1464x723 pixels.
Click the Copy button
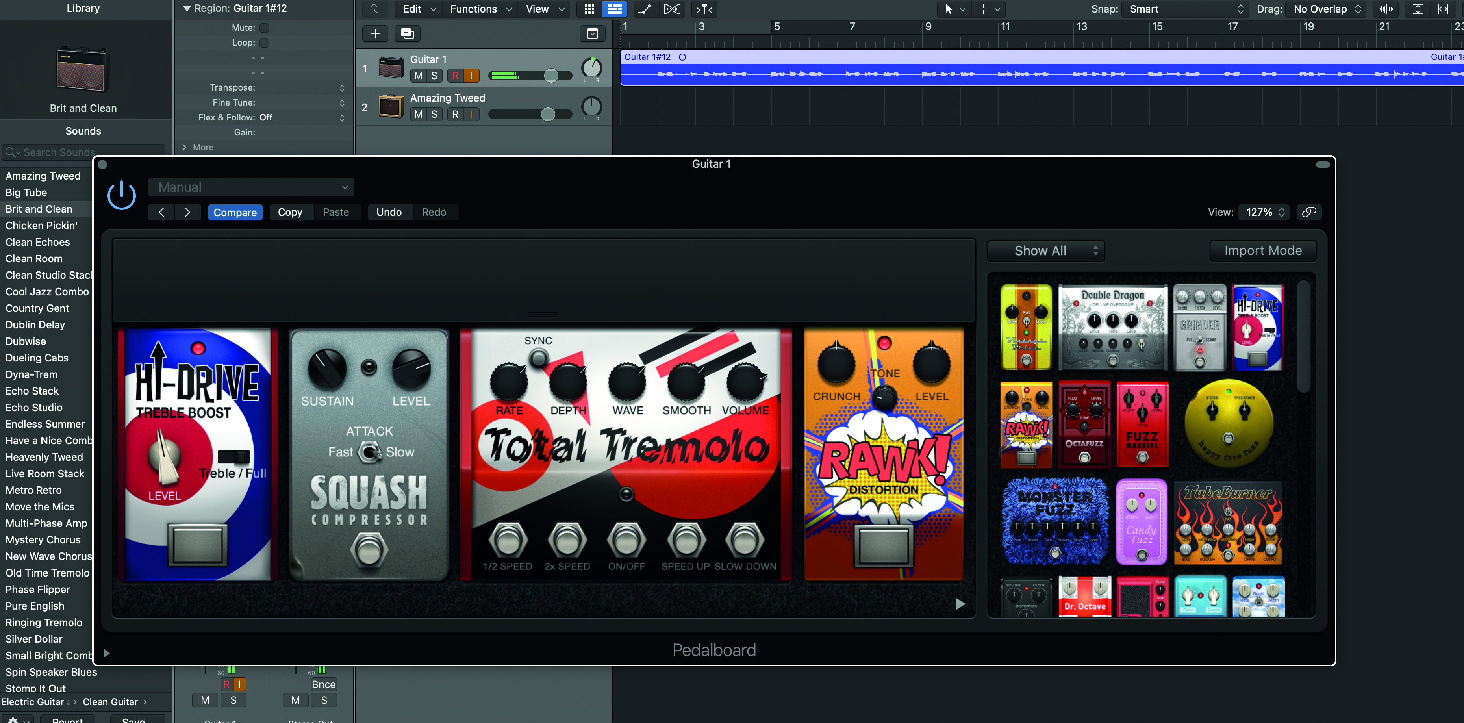290,212
